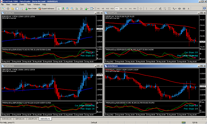Select the M1 timeframe
The height and width of the screenshot is (124, 207).
98,9
